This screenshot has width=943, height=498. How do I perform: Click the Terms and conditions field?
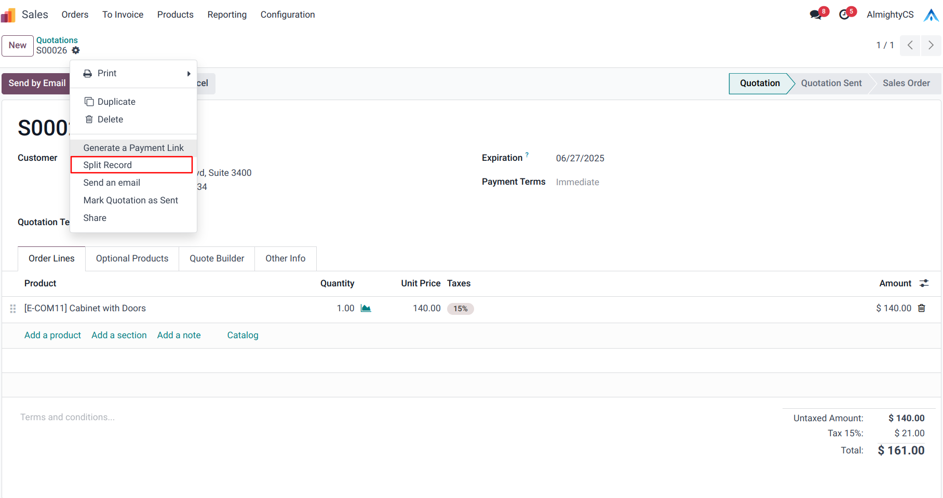(x=68, y=417)
